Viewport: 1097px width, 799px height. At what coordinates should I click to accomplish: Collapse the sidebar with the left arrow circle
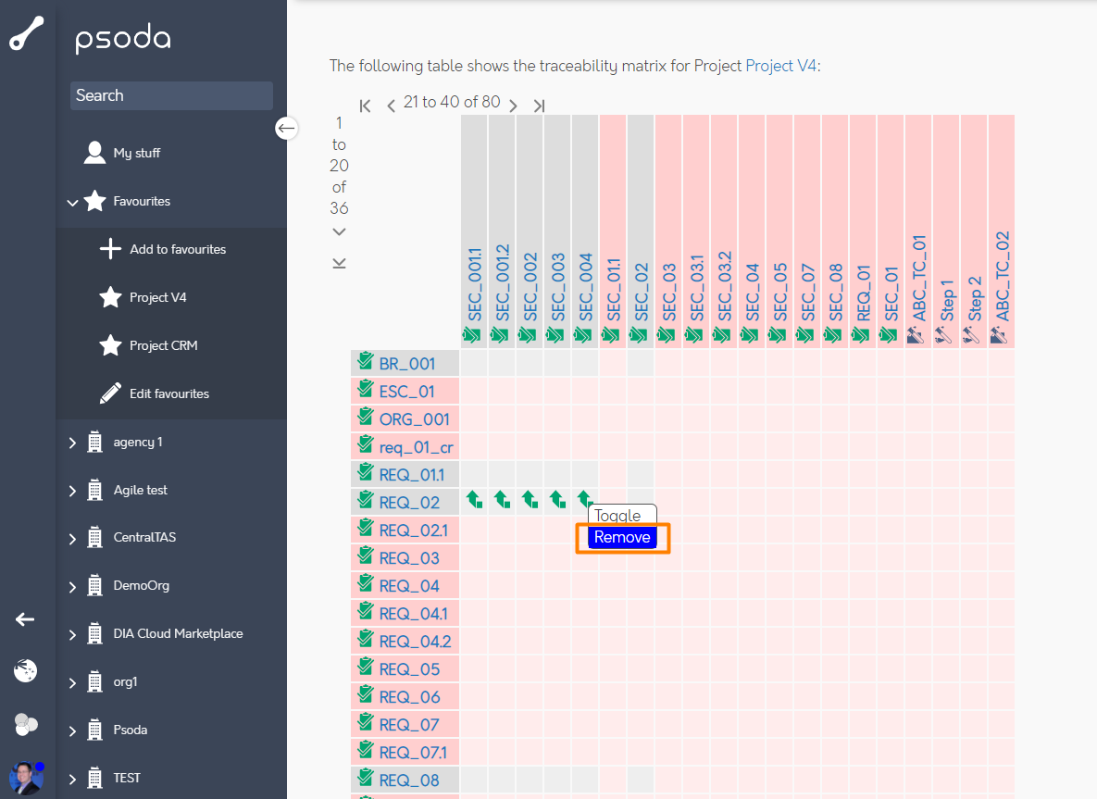(287, 128)
